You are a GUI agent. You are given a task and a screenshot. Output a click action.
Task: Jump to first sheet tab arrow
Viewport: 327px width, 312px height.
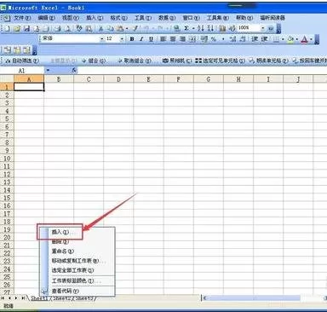point(3,298)
